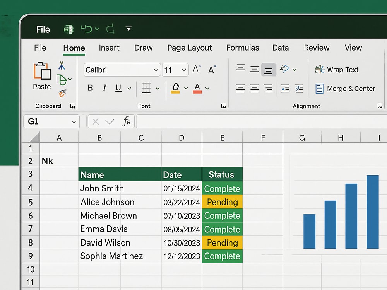Open the font size 11 dropdown
This screenshot has height=290, width=387.
point(183,70)
